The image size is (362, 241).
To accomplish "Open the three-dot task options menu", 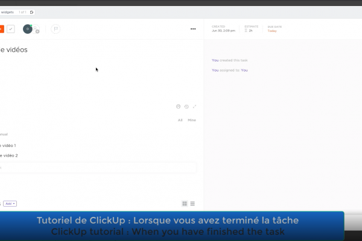I will click(193, 29).
